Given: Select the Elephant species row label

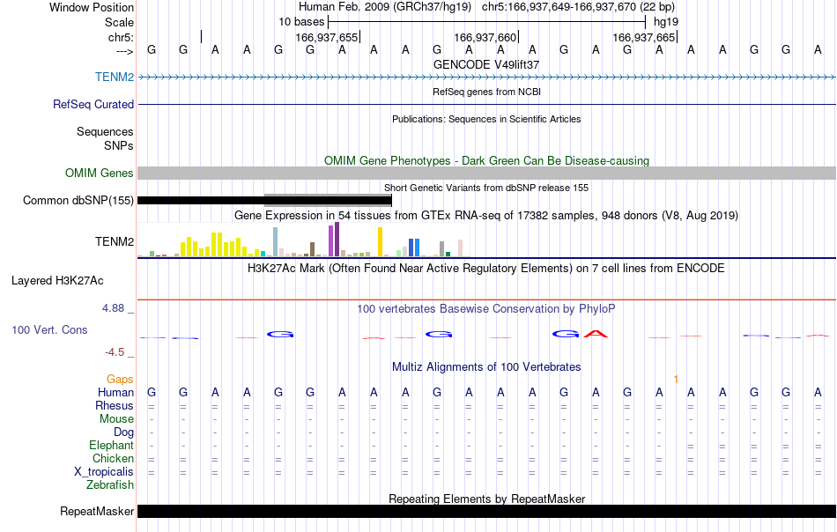Looking at the screenshot, I should click(x=111, y=445).
